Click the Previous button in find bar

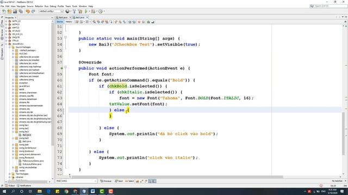click(106, 181)
